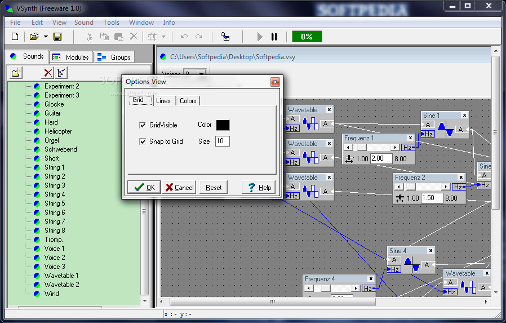Click the Copy toolbar icon
This screenshot has height=323, width=506.
coord(104,37)
